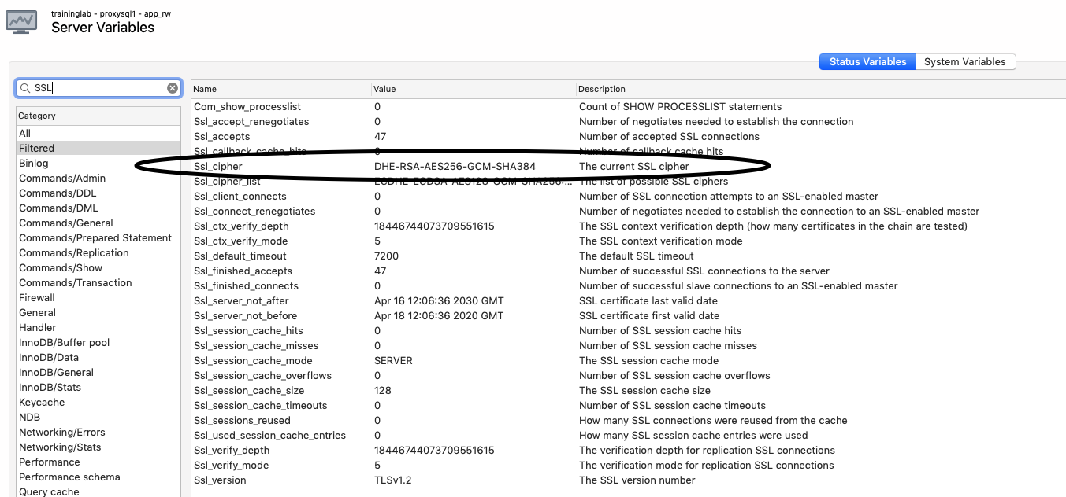Screen dimensions: 1066x497
Task: Select the Commands/Replication category
Action: 73,252
